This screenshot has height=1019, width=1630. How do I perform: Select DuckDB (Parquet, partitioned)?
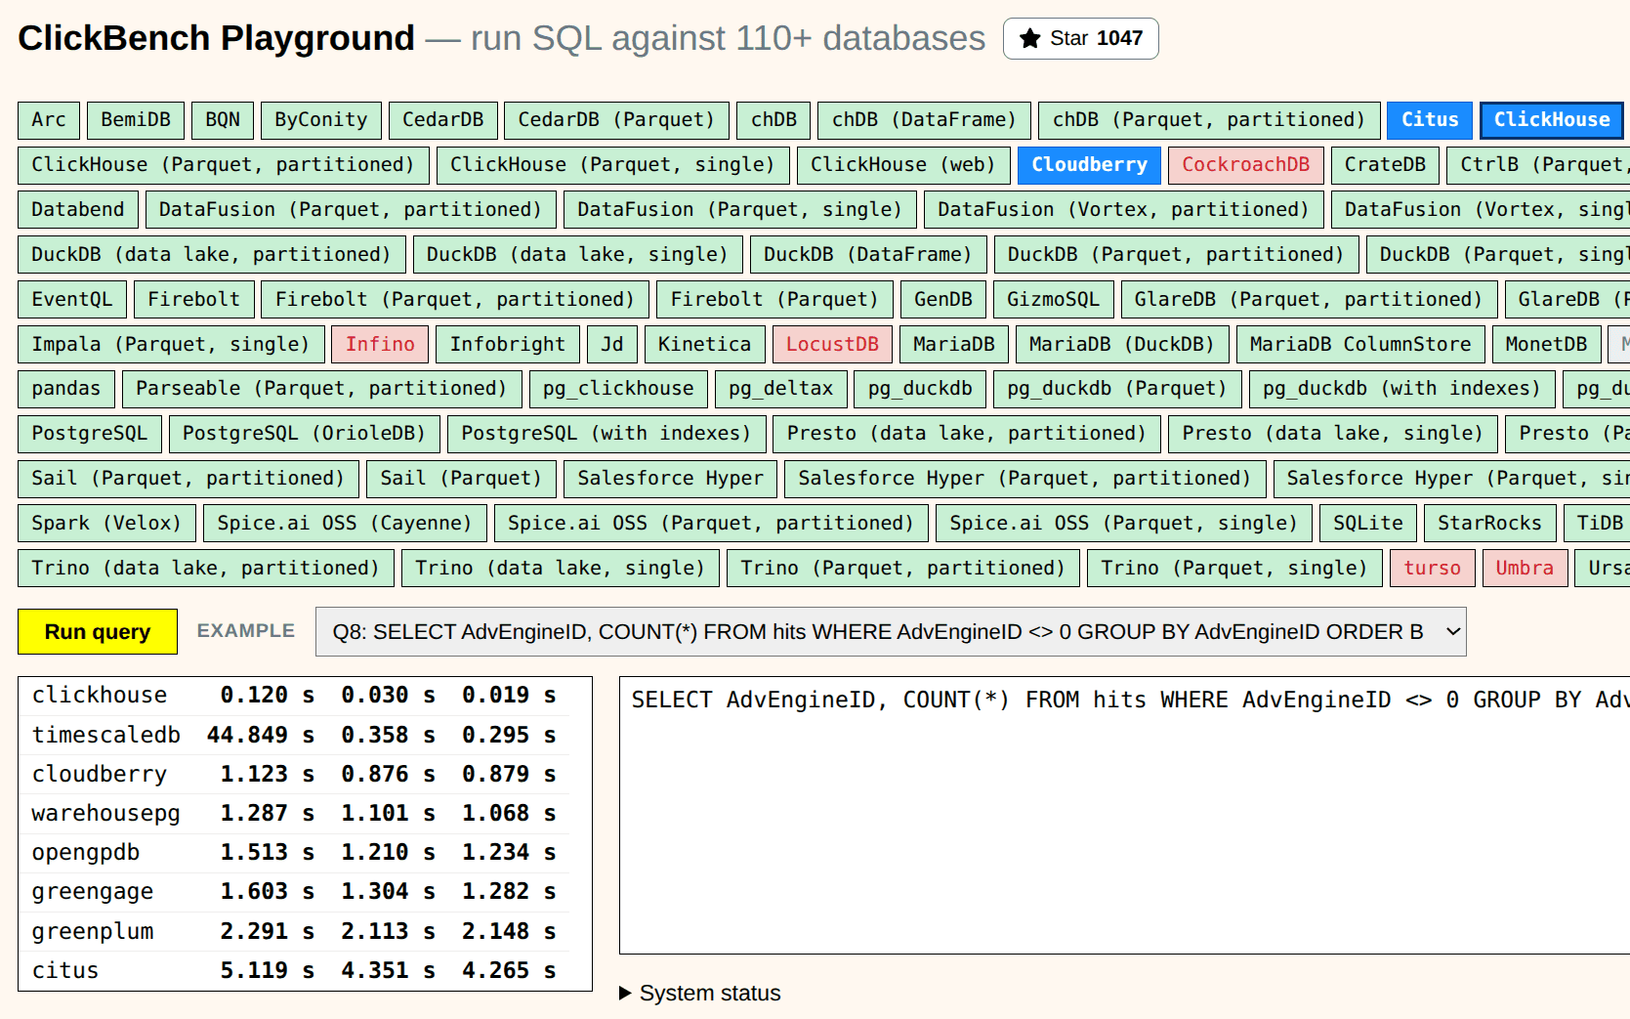1176,254
